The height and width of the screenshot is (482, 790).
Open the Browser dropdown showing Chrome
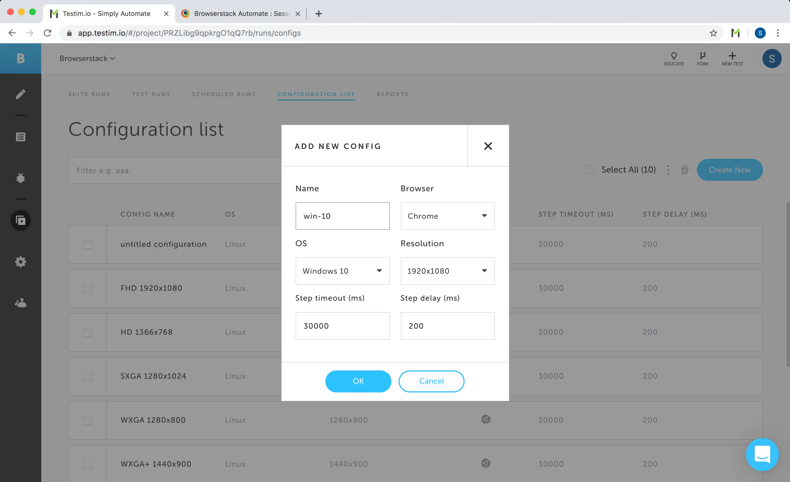447,216
